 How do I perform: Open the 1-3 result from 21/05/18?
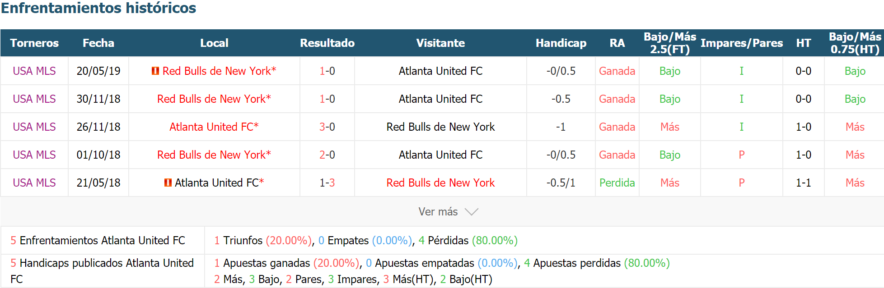pos(327,183)
